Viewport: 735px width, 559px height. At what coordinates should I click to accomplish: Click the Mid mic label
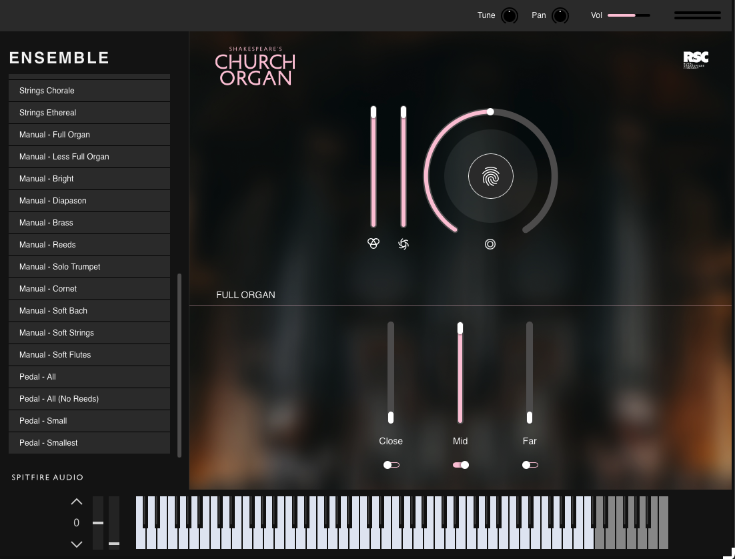(460, 442)
